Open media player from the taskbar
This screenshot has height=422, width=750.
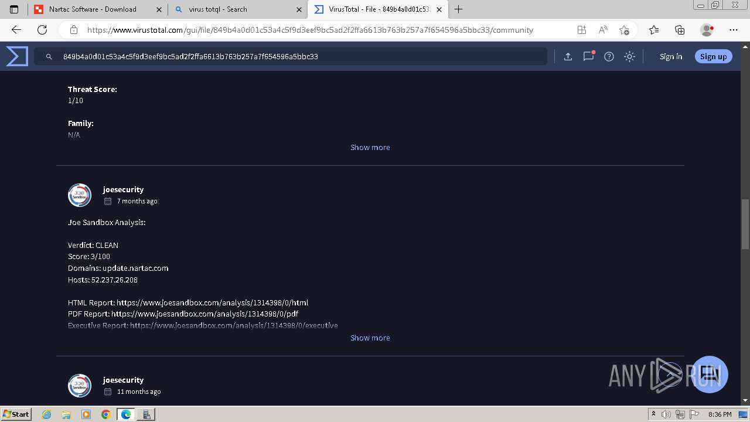pyautogui.click(x=86, y=414)
